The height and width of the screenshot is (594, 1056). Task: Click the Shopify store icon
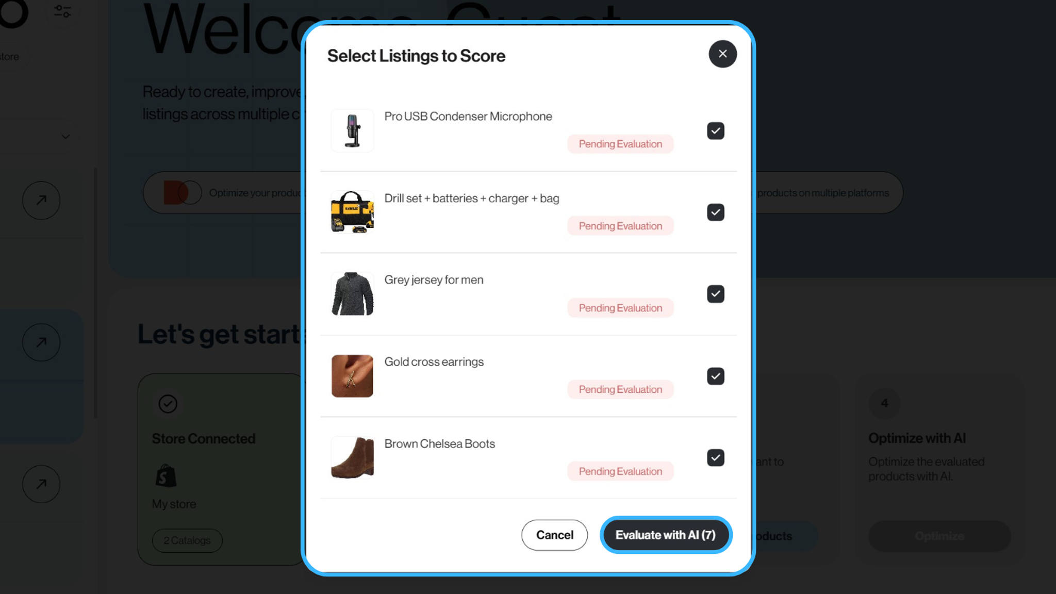pyautogui.click(x=166, y=475)
